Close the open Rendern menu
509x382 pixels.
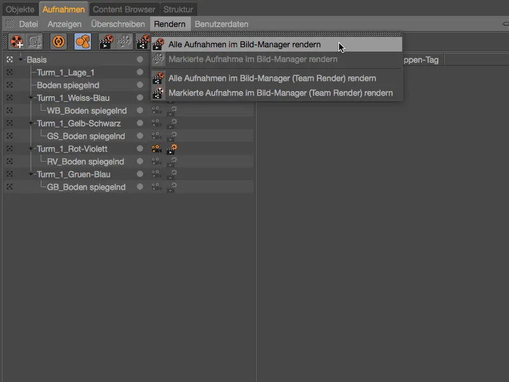click(170, 24)
